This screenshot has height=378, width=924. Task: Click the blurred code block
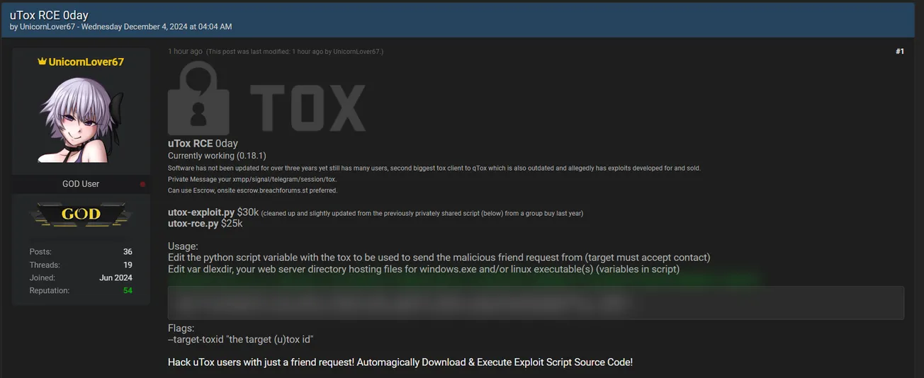pyautogui.click(x=536, y=303)
